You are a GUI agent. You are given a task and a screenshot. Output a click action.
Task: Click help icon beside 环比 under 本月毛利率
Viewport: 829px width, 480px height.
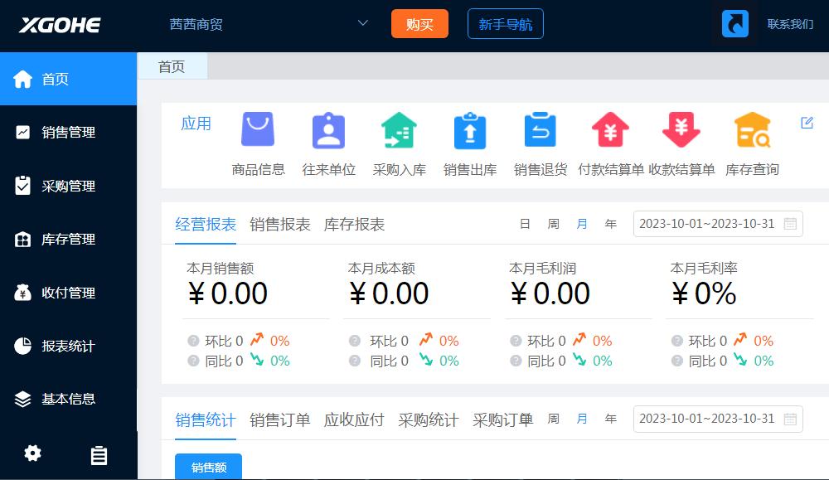[x=677, y=341]
